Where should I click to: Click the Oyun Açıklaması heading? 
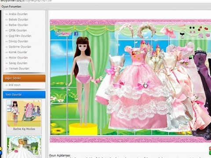tap(60, 155)
